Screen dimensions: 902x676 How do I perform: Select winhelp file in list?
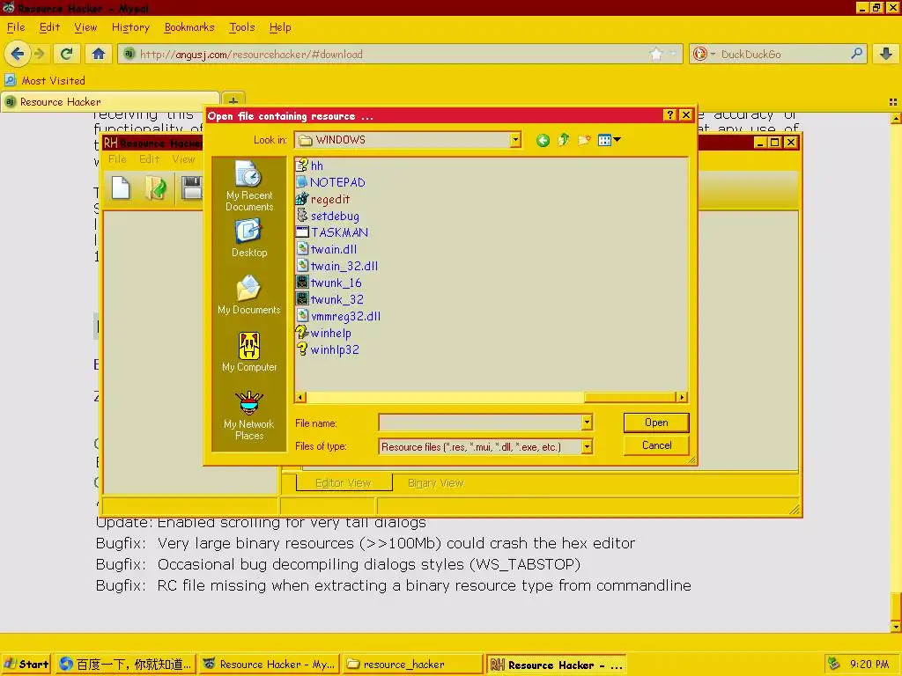point(323,333)
